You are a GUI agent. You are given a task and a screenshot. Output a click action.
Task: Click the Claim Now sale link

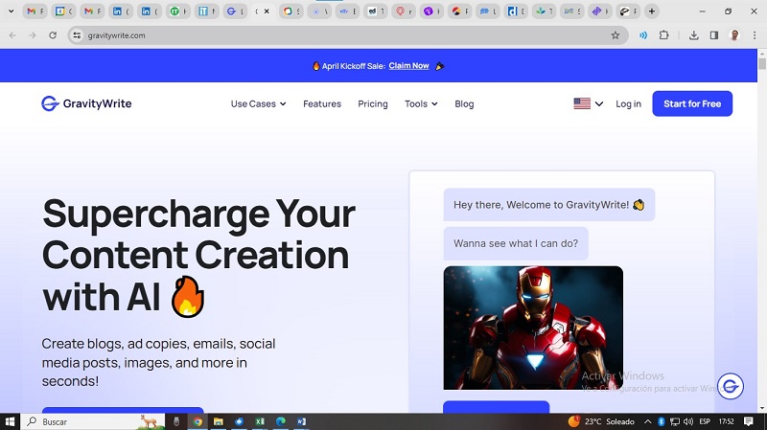tap(409, 65)
